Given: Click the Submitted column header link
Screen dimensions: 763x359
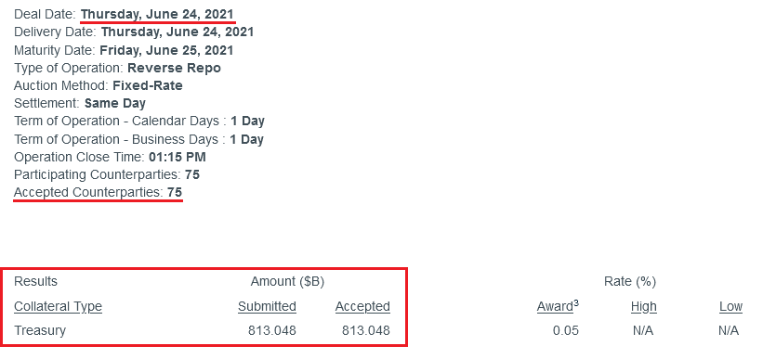Looking at the screenshot, I should [267, 306].
